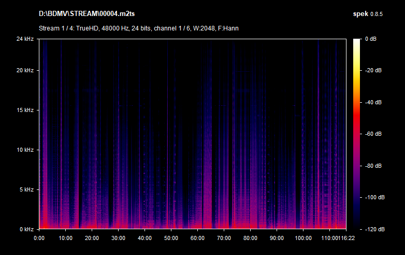The width and height of the screenshot is (405, 255).
Task: Click the 10 kHz frequency axis label
Action: 25,150
